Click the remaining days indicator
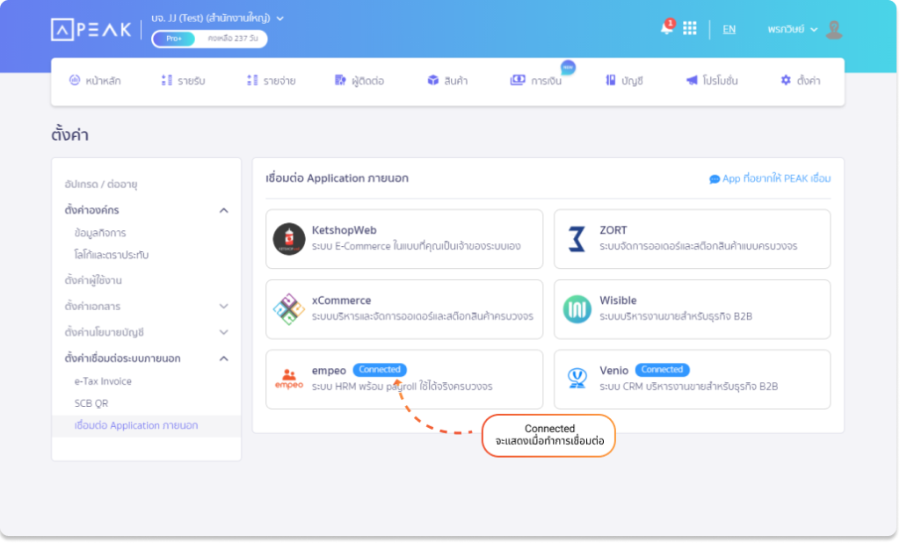This screenshot has height=543, width=900. coord(232,39)
